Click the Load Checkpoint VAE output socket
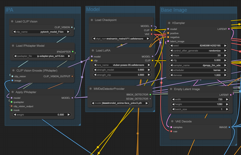The width and height of the screenshot is (241, 155). [151, 34]
